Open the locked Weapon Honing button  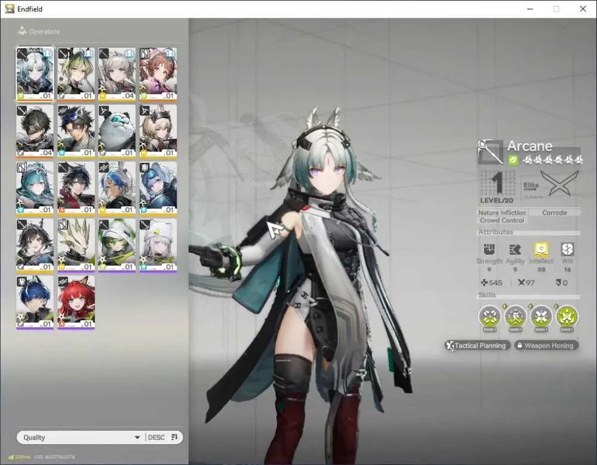click(x=546, y=346)
